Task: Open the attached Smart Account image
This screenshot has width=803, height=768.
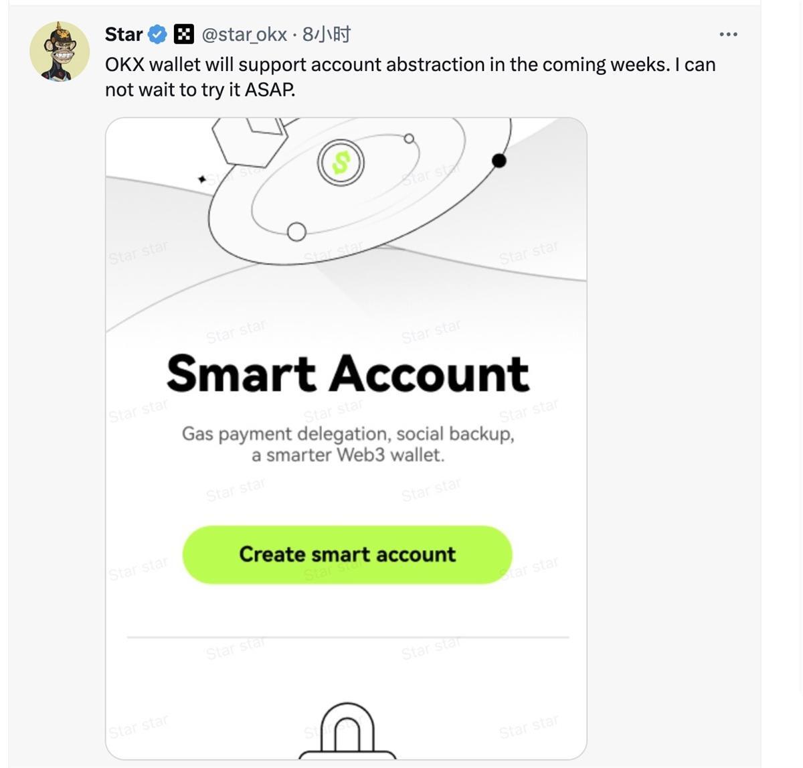Action: point(346,439)
